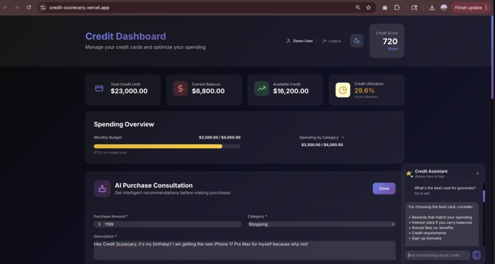
Task: Click the $23,000.00 total credit limit value
Action: pos(129,91)
